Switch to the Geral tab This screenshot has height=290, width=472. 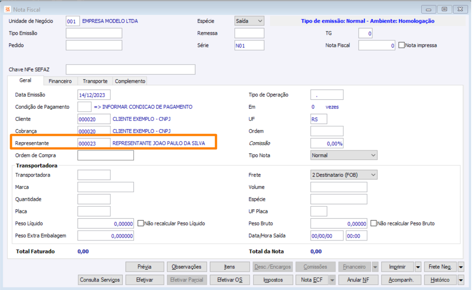(x=25, y=81)
